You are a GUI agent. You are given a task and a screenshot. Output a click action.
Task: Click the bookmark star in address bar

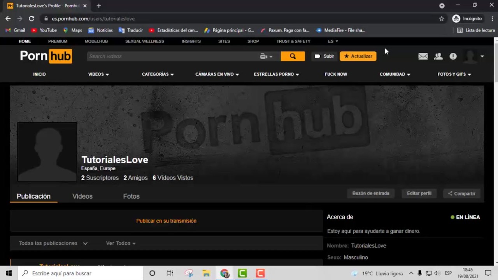(x=442, y=19)
